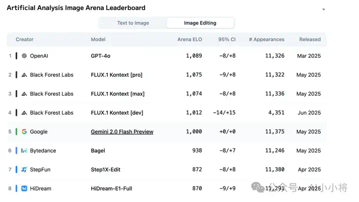The height and width of the screenshot is (202, 359).
Task: Click the 95% CI column header
Action: (227, 39)
